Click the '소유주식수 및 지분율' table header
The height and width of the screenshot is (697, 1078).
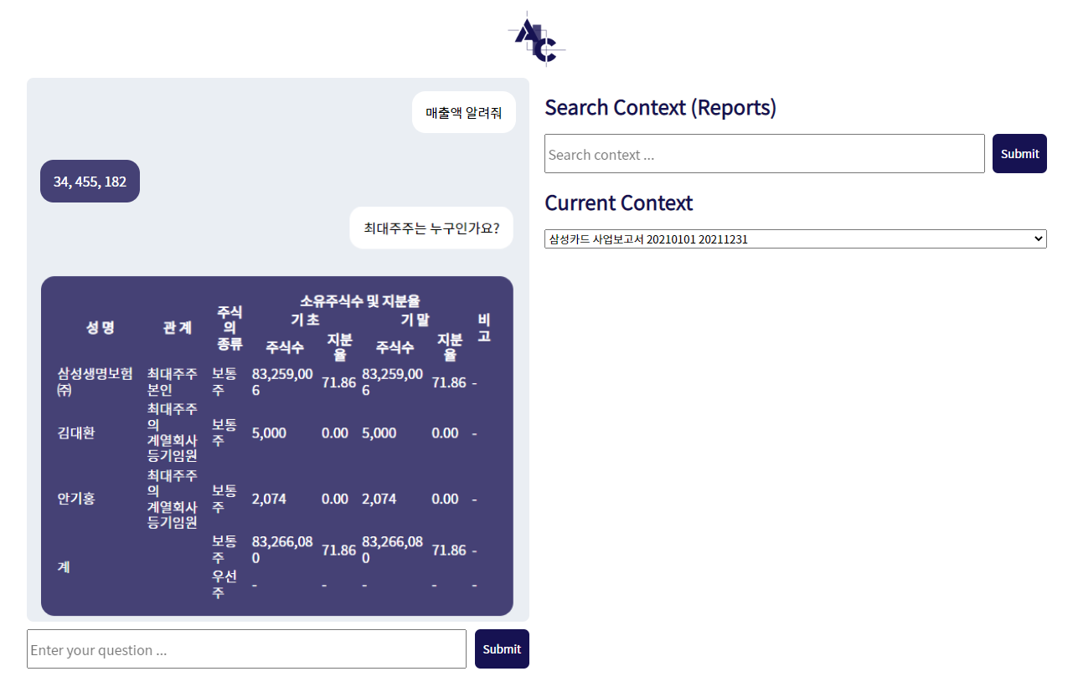tap(360, 301)
